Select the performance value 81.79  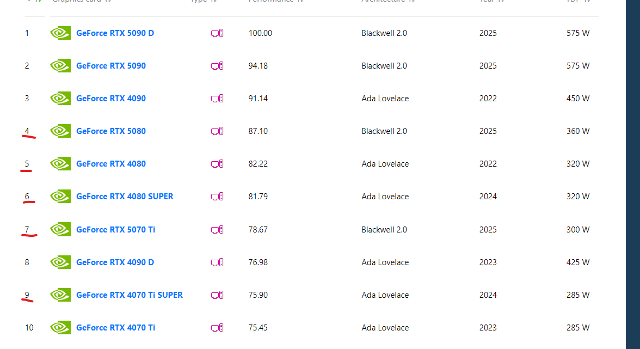tap(259, 197)
